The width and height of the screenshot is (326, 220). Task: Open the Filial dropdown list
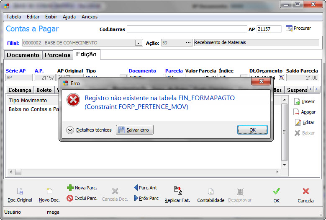(x=139, y=43)
